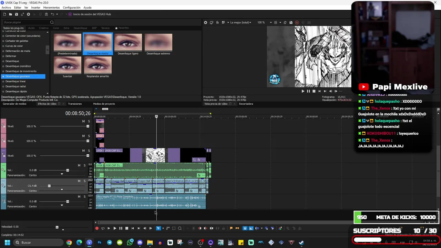Copy snapshot to clipboard in preview toolbar
Screen dimensions: 441x248
(x=285, y=22)
